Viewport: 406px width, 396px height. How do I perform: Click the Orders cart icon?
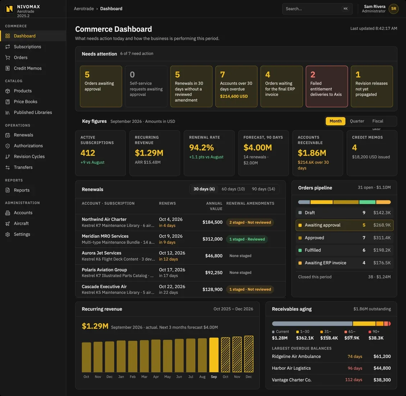[x=8, y=58]
